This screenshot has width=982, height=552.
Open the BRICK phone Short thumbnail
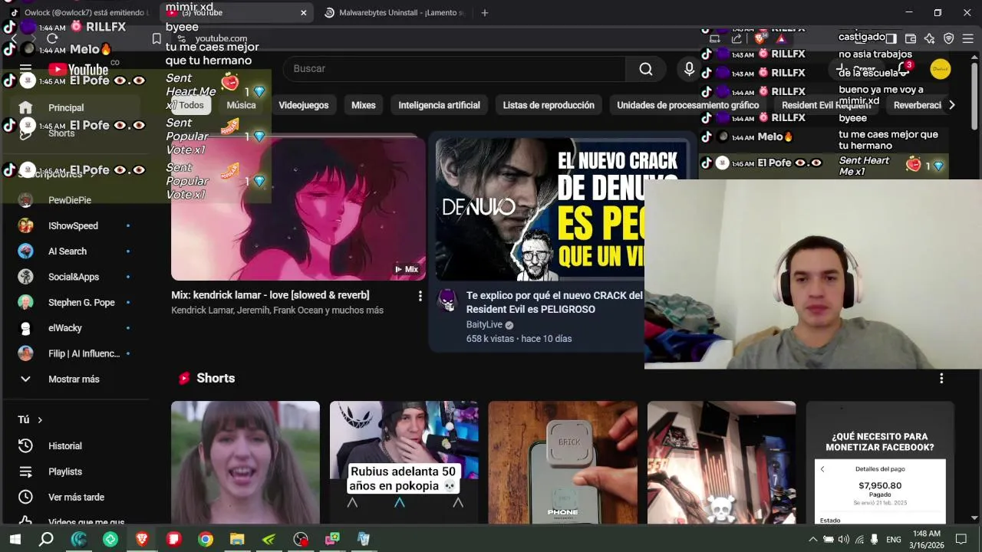(563, 462)
